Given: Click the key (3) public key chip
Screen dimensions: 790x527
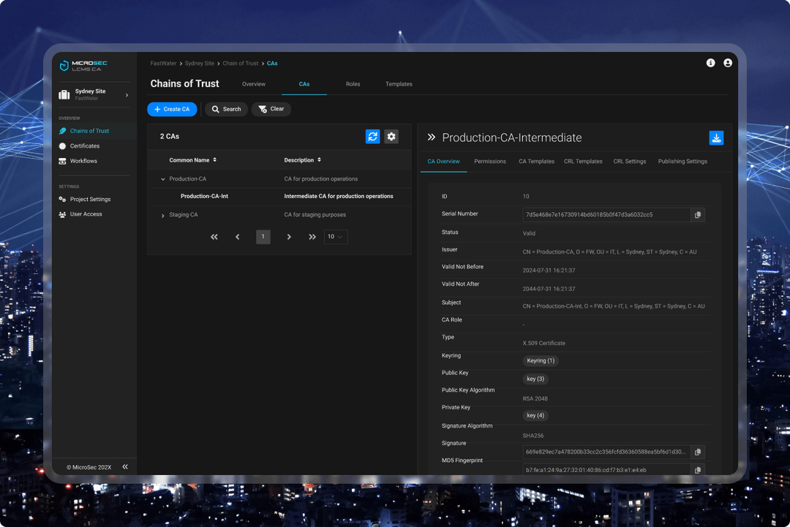Looking at the screenshot, I should [535, 379].
